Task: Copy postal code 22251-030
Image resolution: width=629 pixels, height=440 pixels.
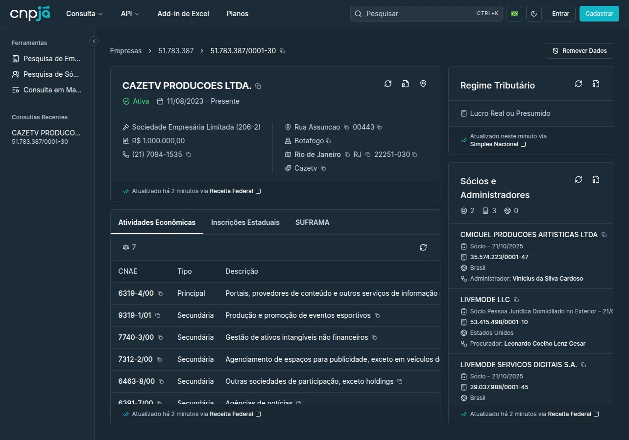Action: pyautogui.click(x=414, y=154)
